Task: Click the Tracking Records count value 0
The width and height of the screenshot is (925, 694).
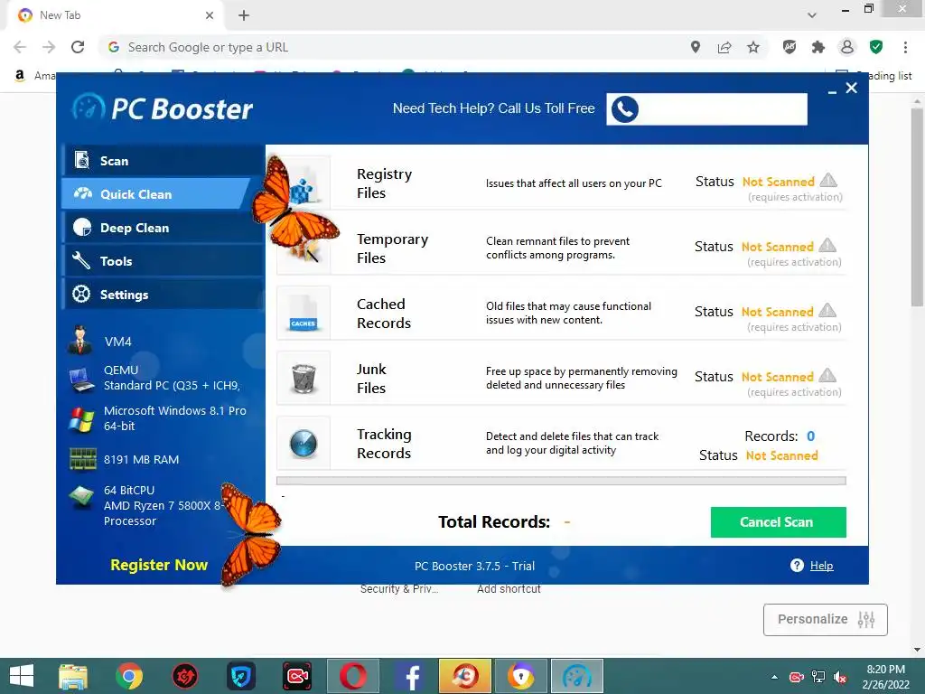Action: 810,436
